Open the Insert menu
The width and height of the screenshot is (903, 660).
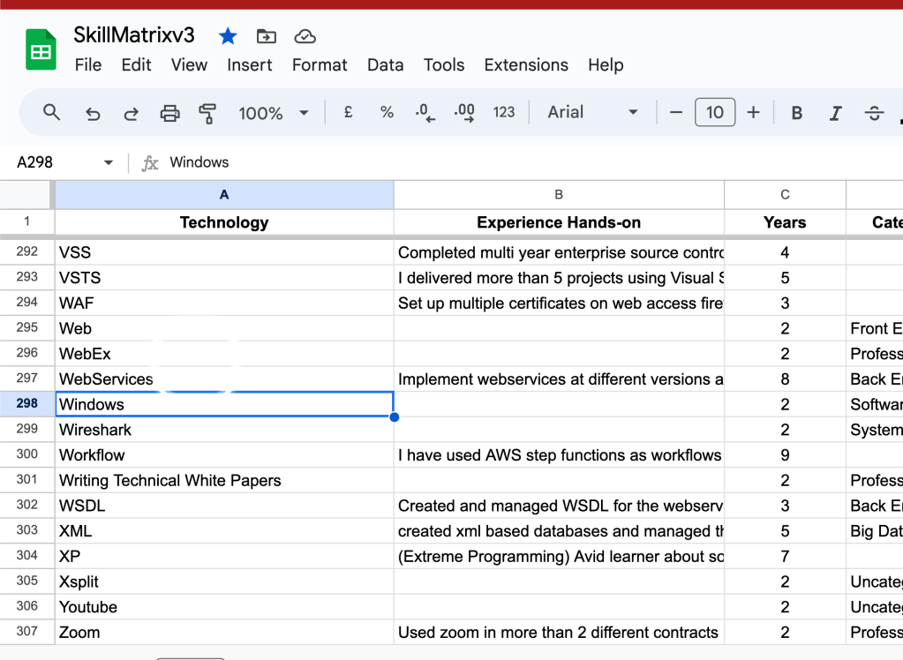249,65
